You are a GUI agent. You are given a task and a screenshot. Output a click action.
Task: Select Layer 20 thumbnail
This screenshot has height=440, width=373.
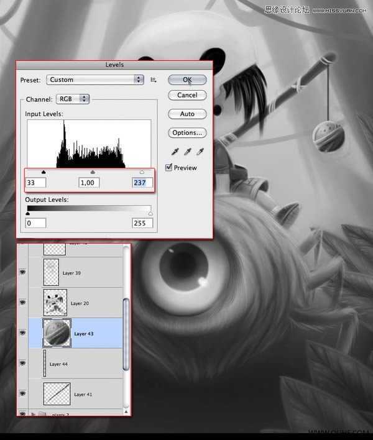tap(55, 303)
